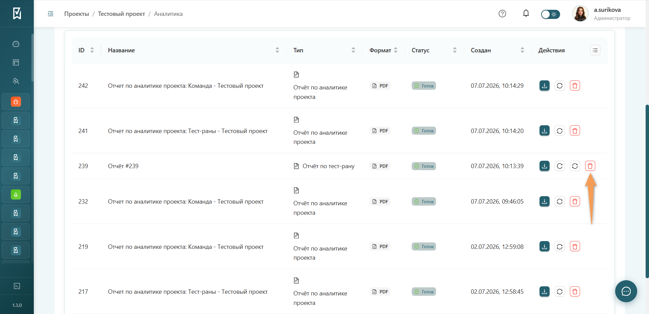The height and width of the screenshot is (314, 649).
Task: Sort table by ID column
Action: [x=92, y=50]
